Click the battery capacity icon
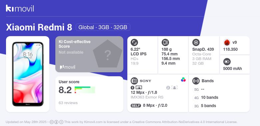 coord(227,62)
